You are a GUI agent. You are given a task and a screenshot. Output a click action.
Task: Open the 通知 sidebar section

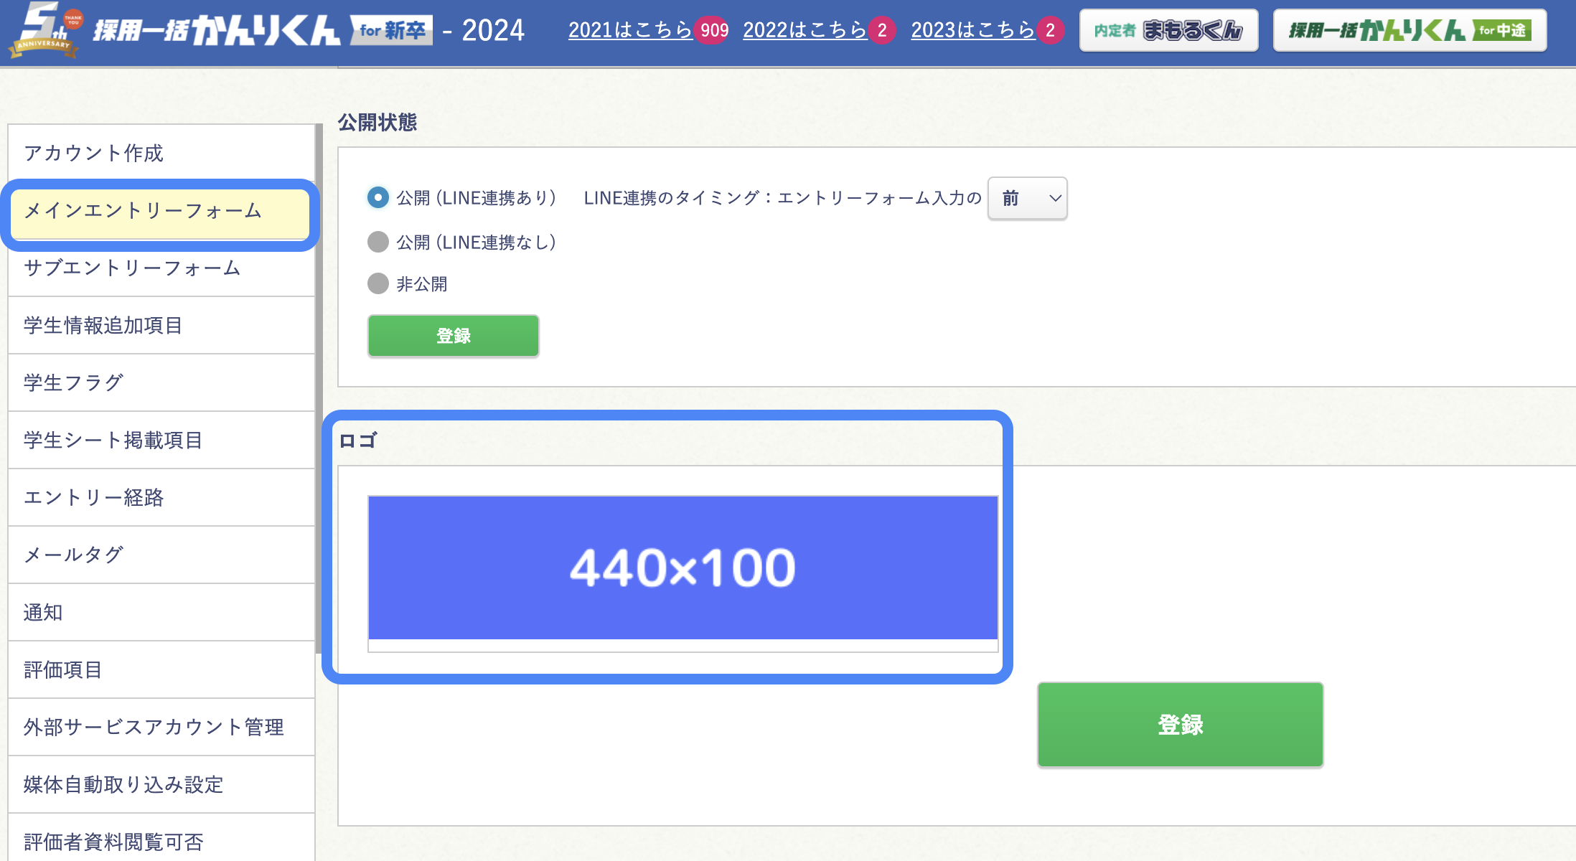click(43, 613)
